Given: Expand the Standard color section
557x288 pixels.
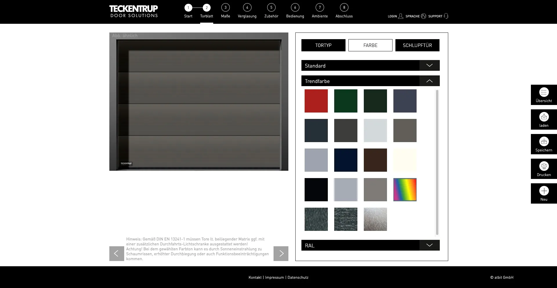Looking at the screenshot, I should click(429, 66).
